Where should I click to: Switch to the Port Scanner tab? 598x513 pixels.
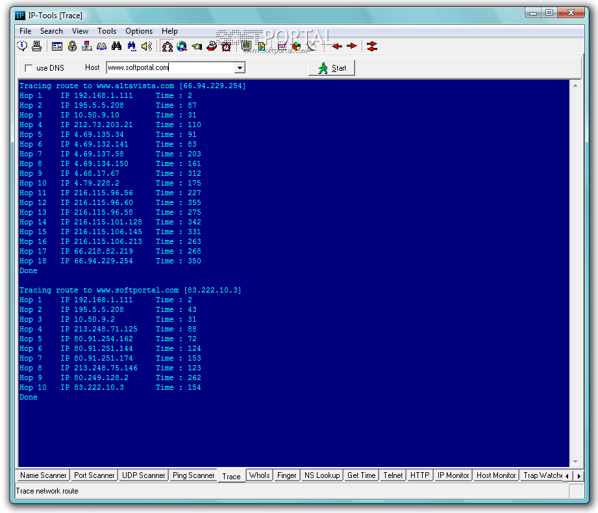(x=93, y=475)
